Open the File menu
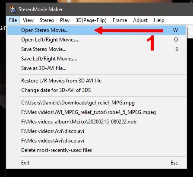Image resolution: width=193 pixels, height=177 pixels. pos(13,20)
